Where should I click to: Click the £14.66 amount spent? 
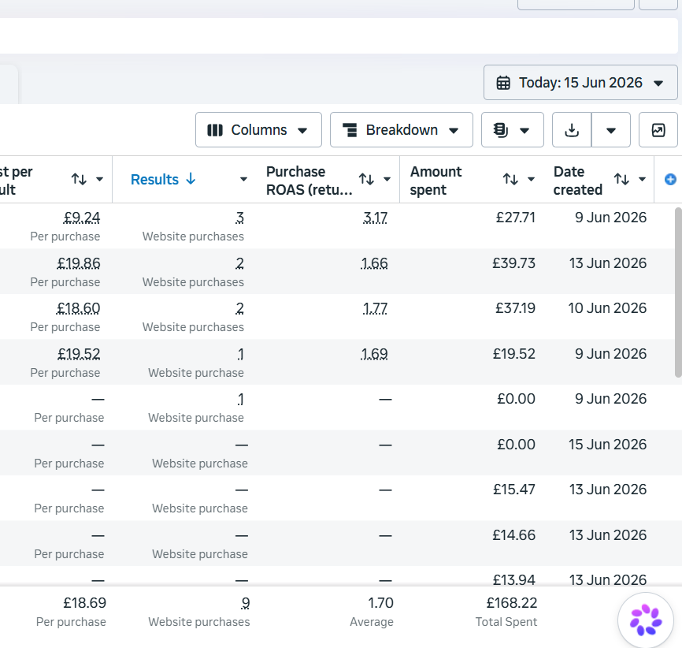click(x=513, y=534)
